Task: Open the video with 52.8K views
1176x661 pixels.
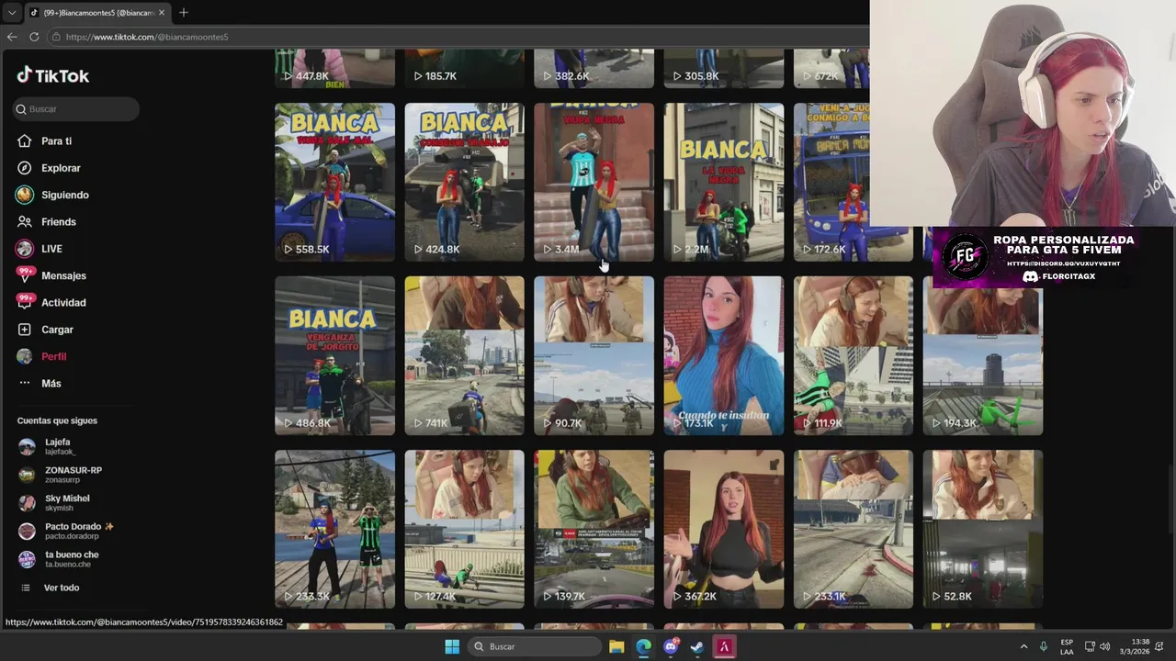Action: pos(983,529)
